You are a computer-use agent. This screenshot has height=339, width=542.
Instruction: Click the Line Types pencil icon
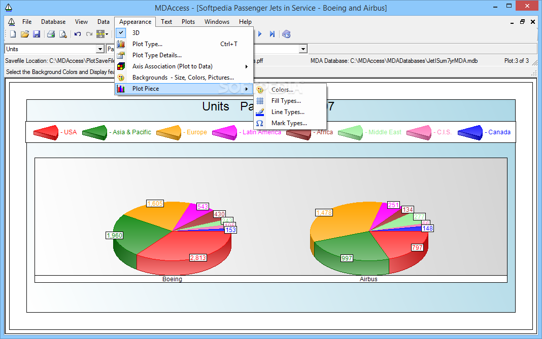[260, 112]
